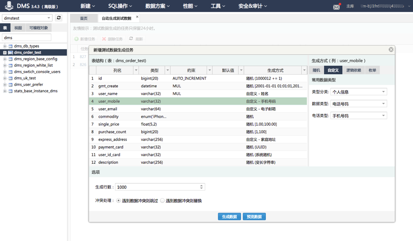This screenshot has height=241, width=413.
Task: Open the 类型 column header menu arrow
Action: click(168, 70)
